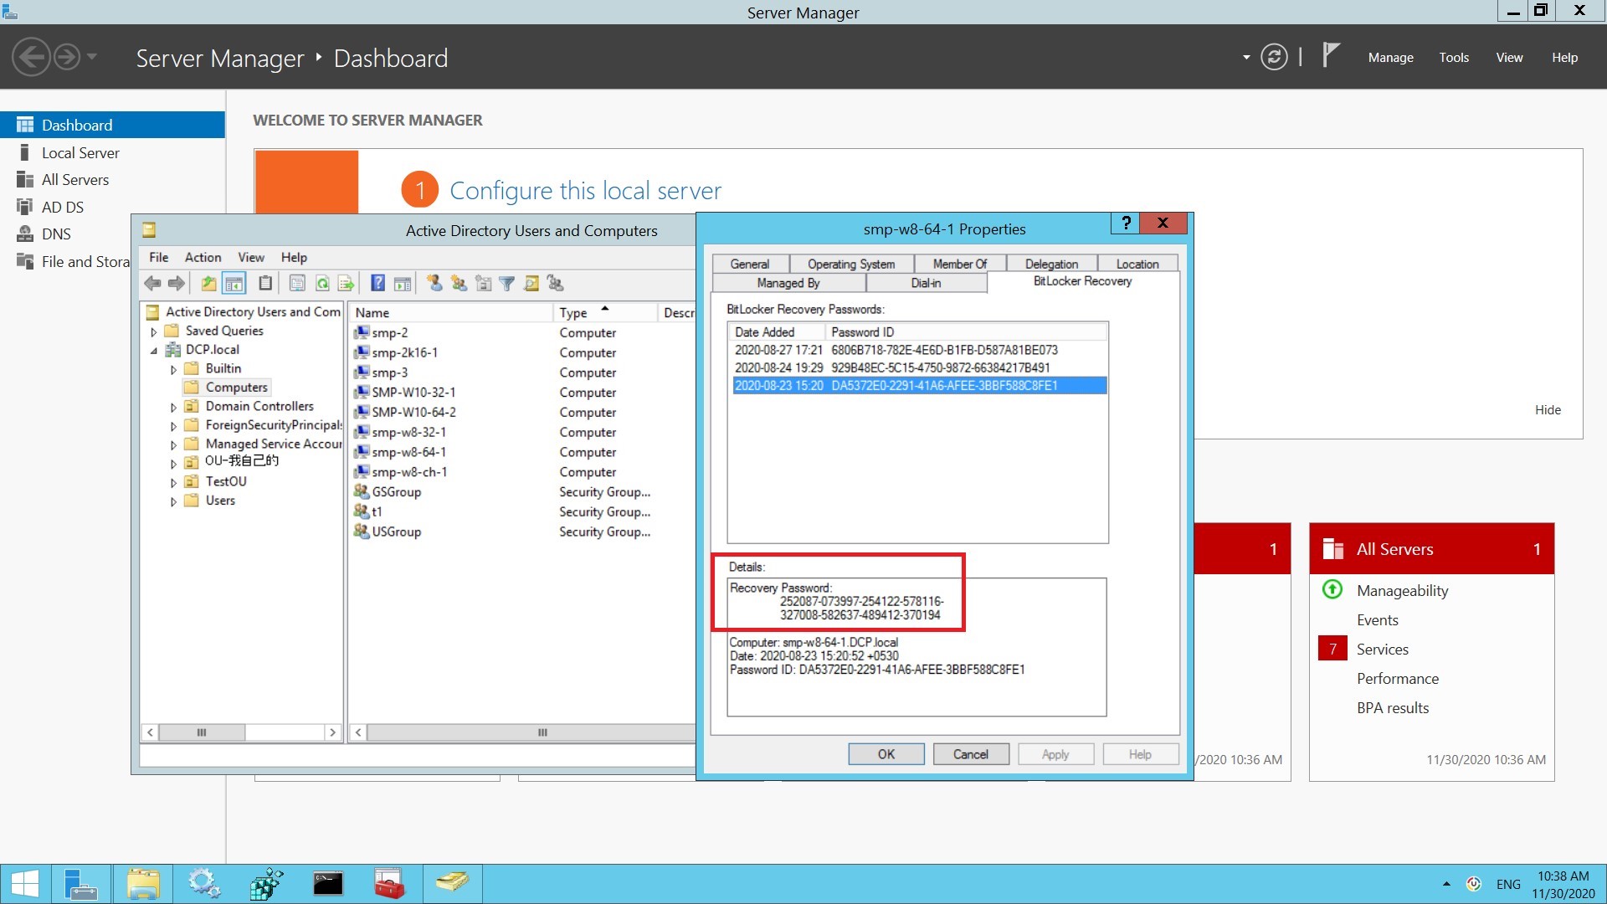
Task: Click the green Refresh icon in ADUC toolbar
Action: pyautogui.click(x=322, y=284)
